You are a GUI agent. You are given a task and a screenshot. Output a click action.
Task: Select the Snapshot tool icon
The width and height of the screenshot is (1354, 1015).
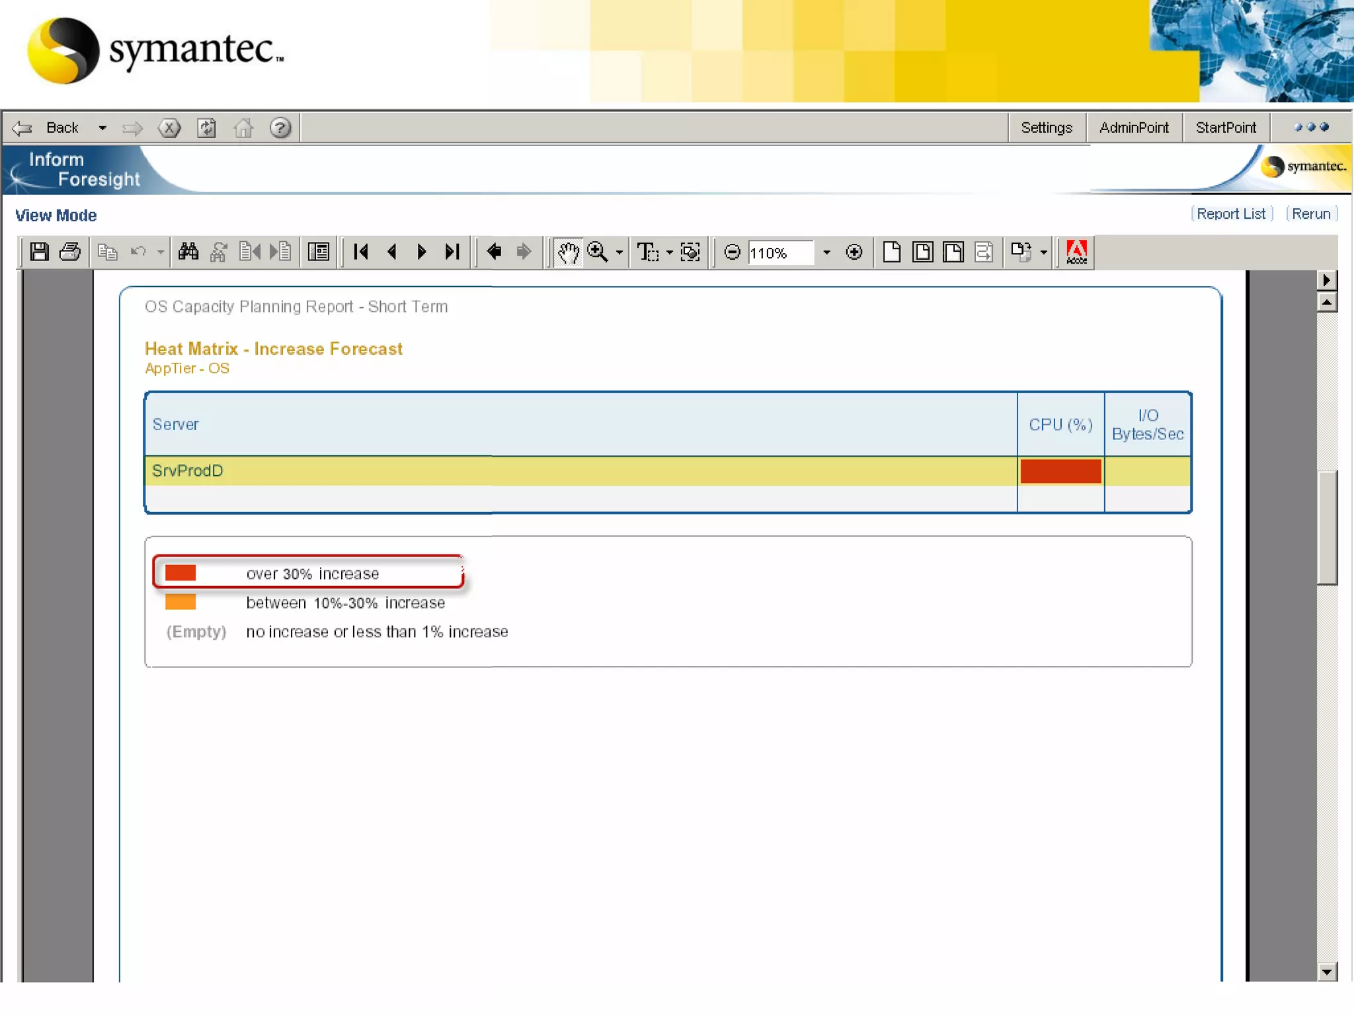(690, 252)
